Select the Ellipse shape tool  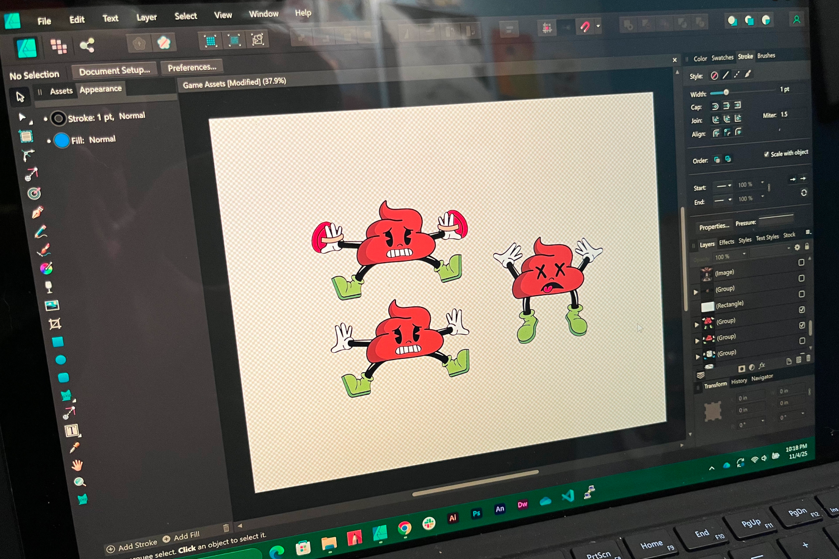pyautogui.click(x=61, y=359)
